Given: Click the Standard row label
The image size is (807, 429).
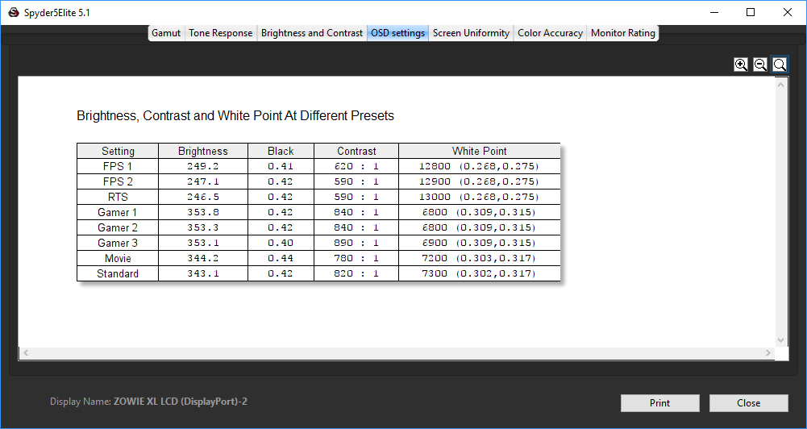Looking at the screenshot, I should [x=118, y=273].
